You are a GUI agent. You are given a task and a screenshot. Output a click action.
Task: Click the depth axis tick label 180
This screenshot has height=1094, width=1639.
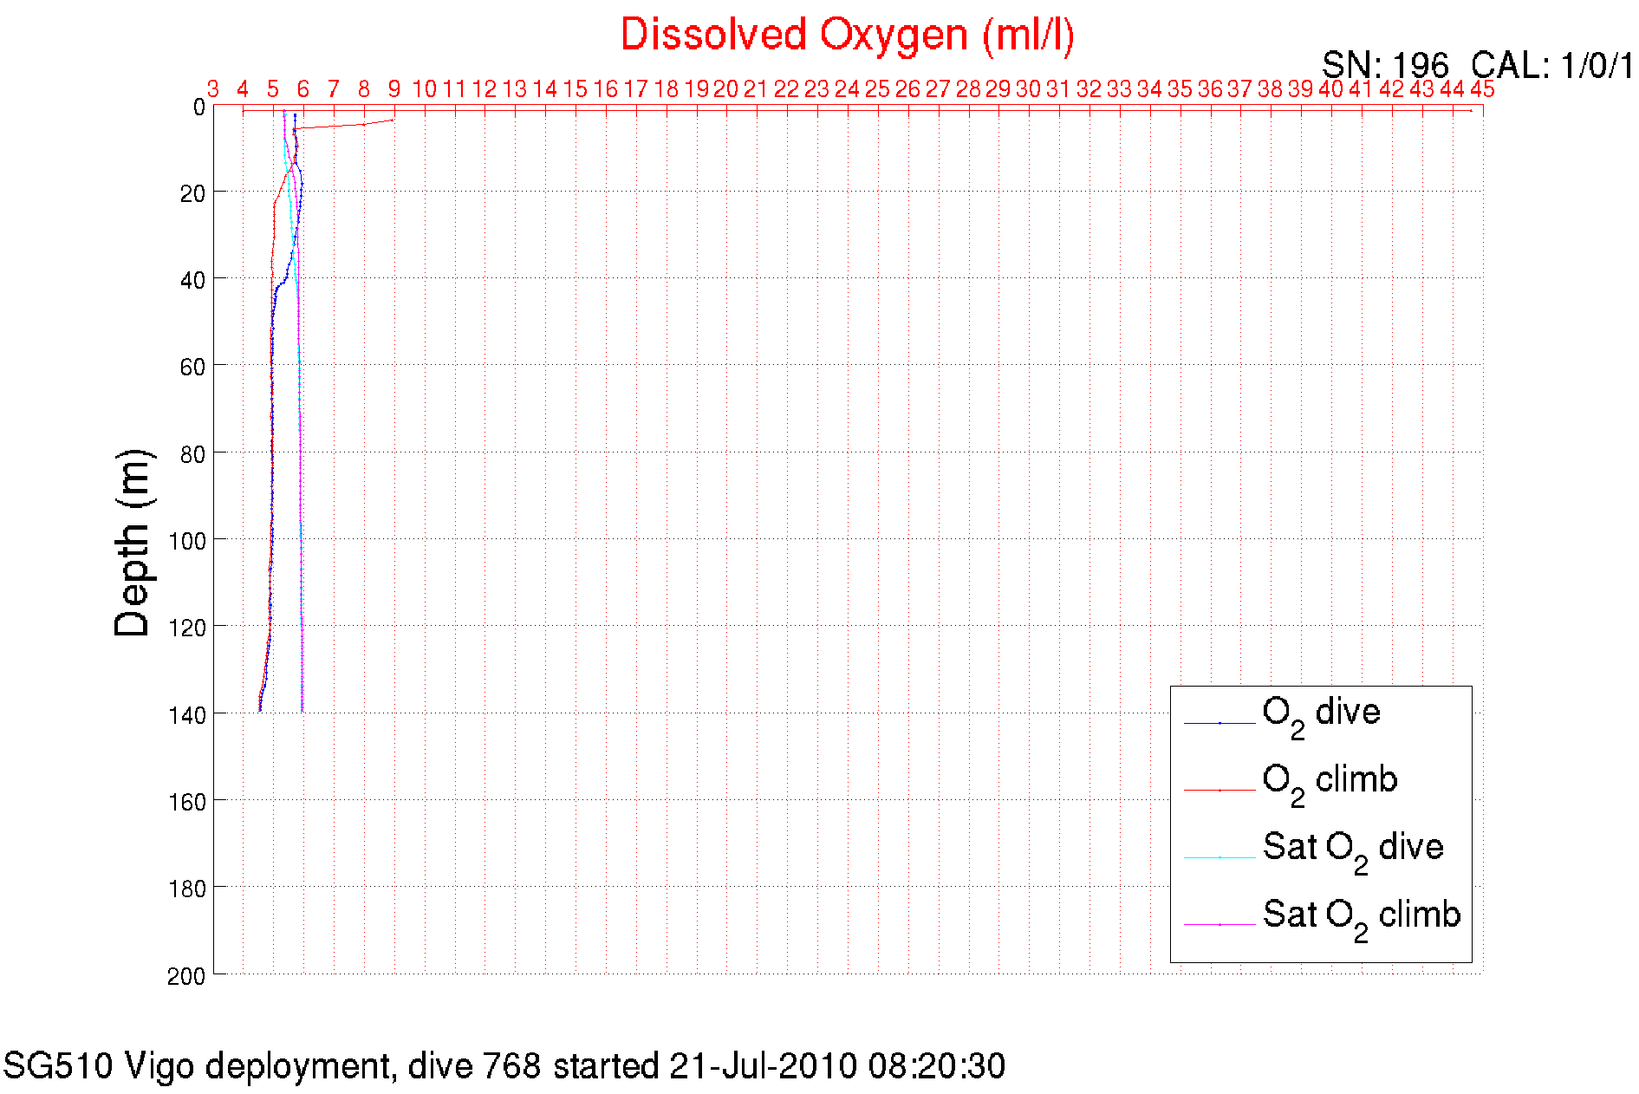[187, 889]
